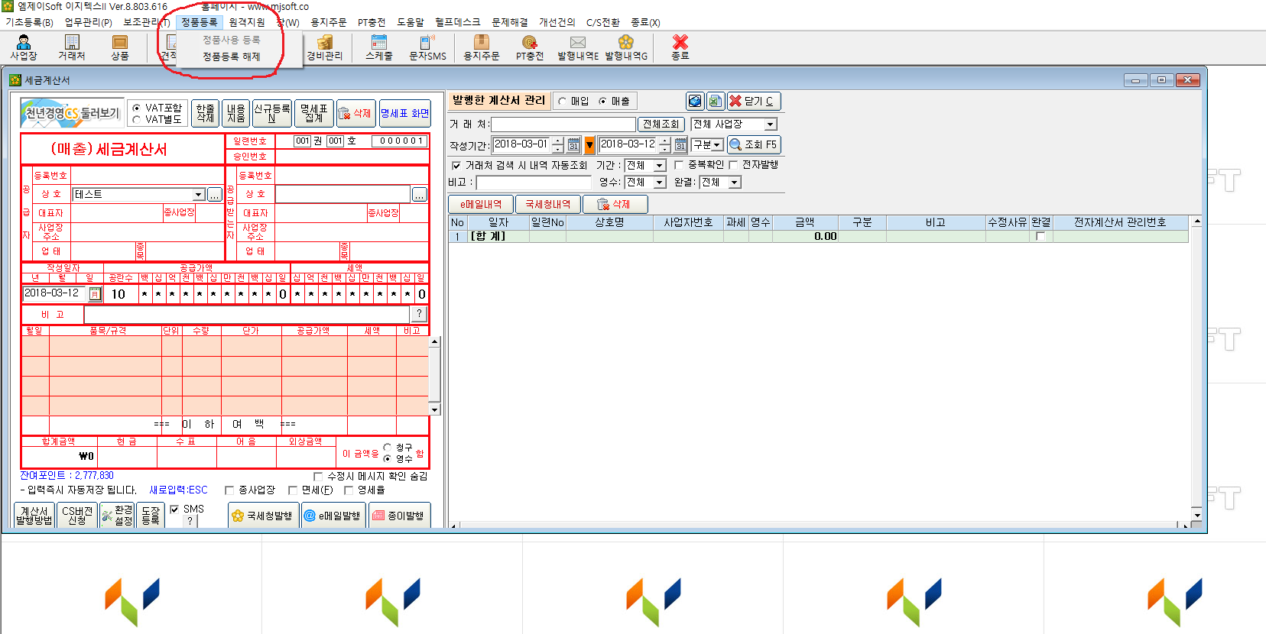Click e메일발행 at-sign button
Image resolution: width=1266 pixels, height=634 pixels.
click(333, 516)
